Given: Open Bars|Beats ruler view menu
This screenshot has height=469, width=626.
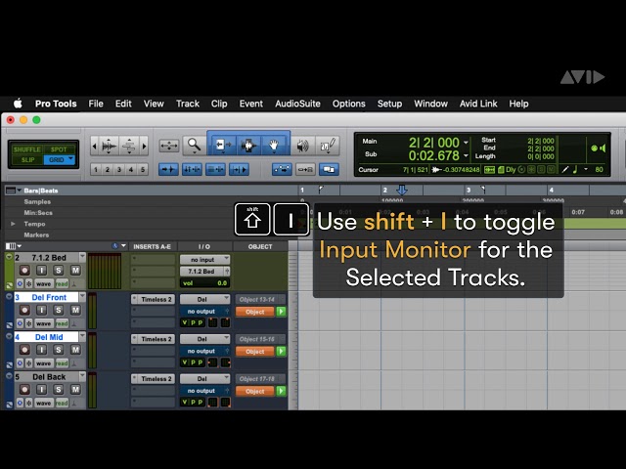Looking at the screenshot, I should click(x=13, y=191).
